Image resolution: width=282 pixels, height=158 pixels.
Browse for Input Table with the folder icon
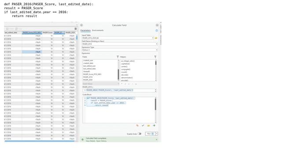[156, 38]
